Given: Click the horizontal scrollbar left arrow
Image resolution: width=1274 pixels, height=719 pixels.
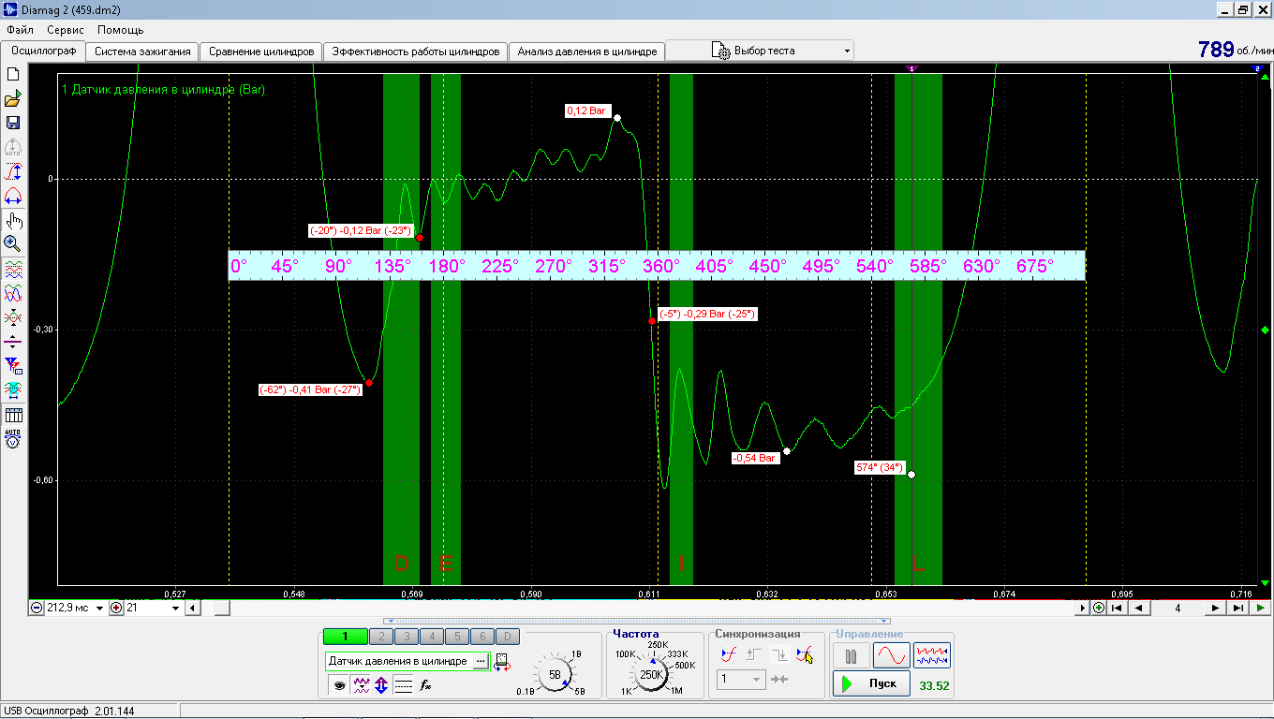Looking at the screenshot, I should [x=192, y=609].
